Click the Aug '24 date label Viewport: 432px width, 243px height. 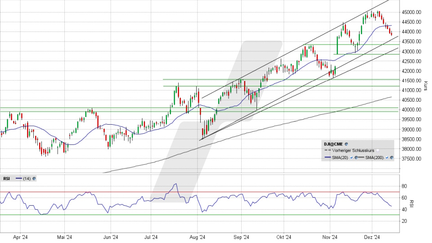pyautogui.click(x=198, y=237)
